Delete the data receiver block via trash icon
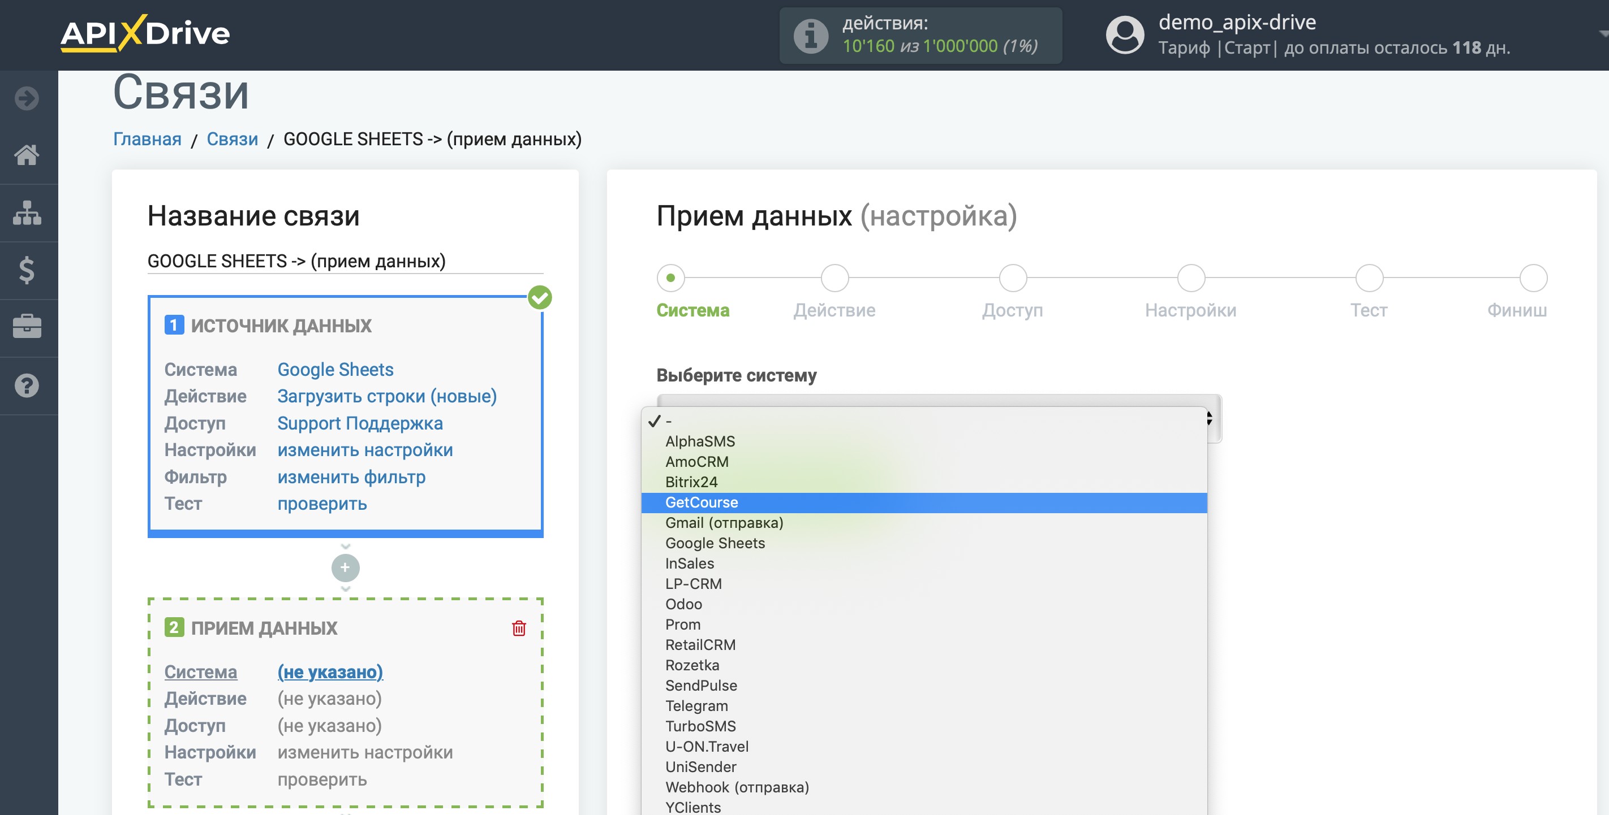 click(x=519, y=628)
